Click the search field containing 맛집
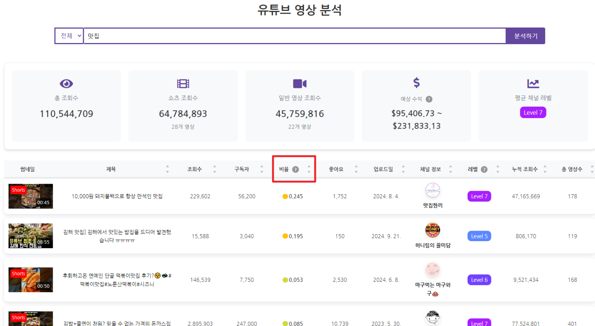The image size is (595, 326). 294,36
